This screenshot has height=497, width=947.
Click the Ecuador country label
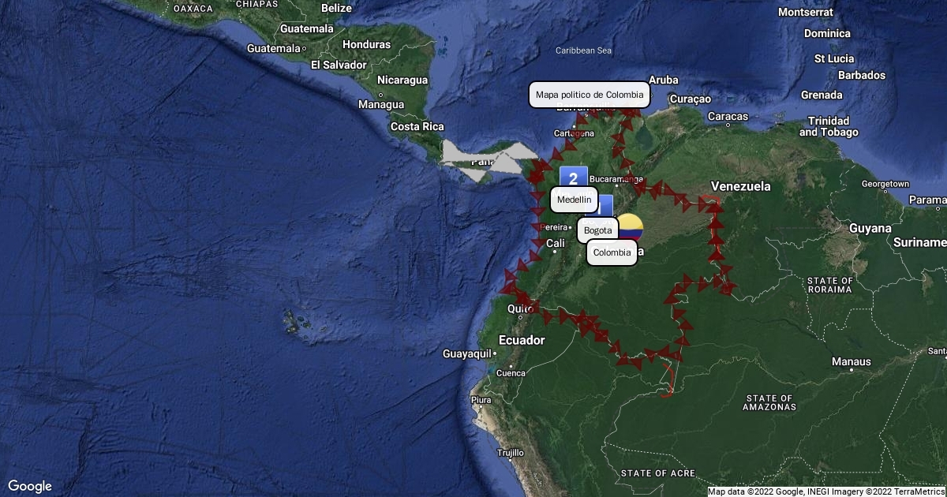[x=522, y=340]
